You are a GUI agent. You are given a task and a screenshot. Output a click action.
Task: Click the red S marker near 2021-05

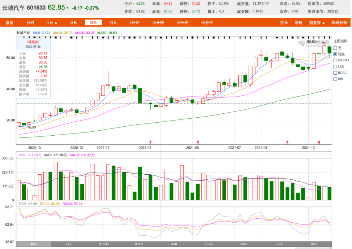click(198, 143)
